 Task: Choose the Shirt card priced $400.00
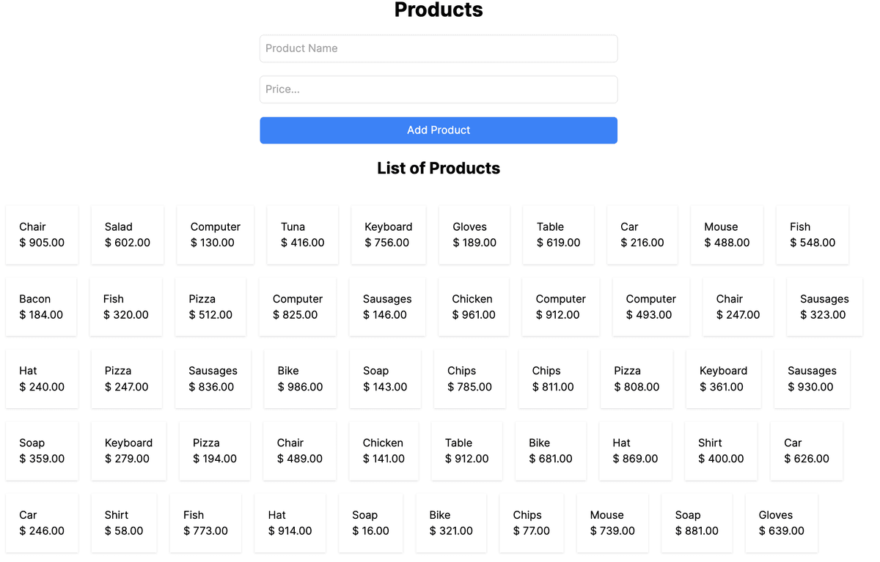pos(721,451)
